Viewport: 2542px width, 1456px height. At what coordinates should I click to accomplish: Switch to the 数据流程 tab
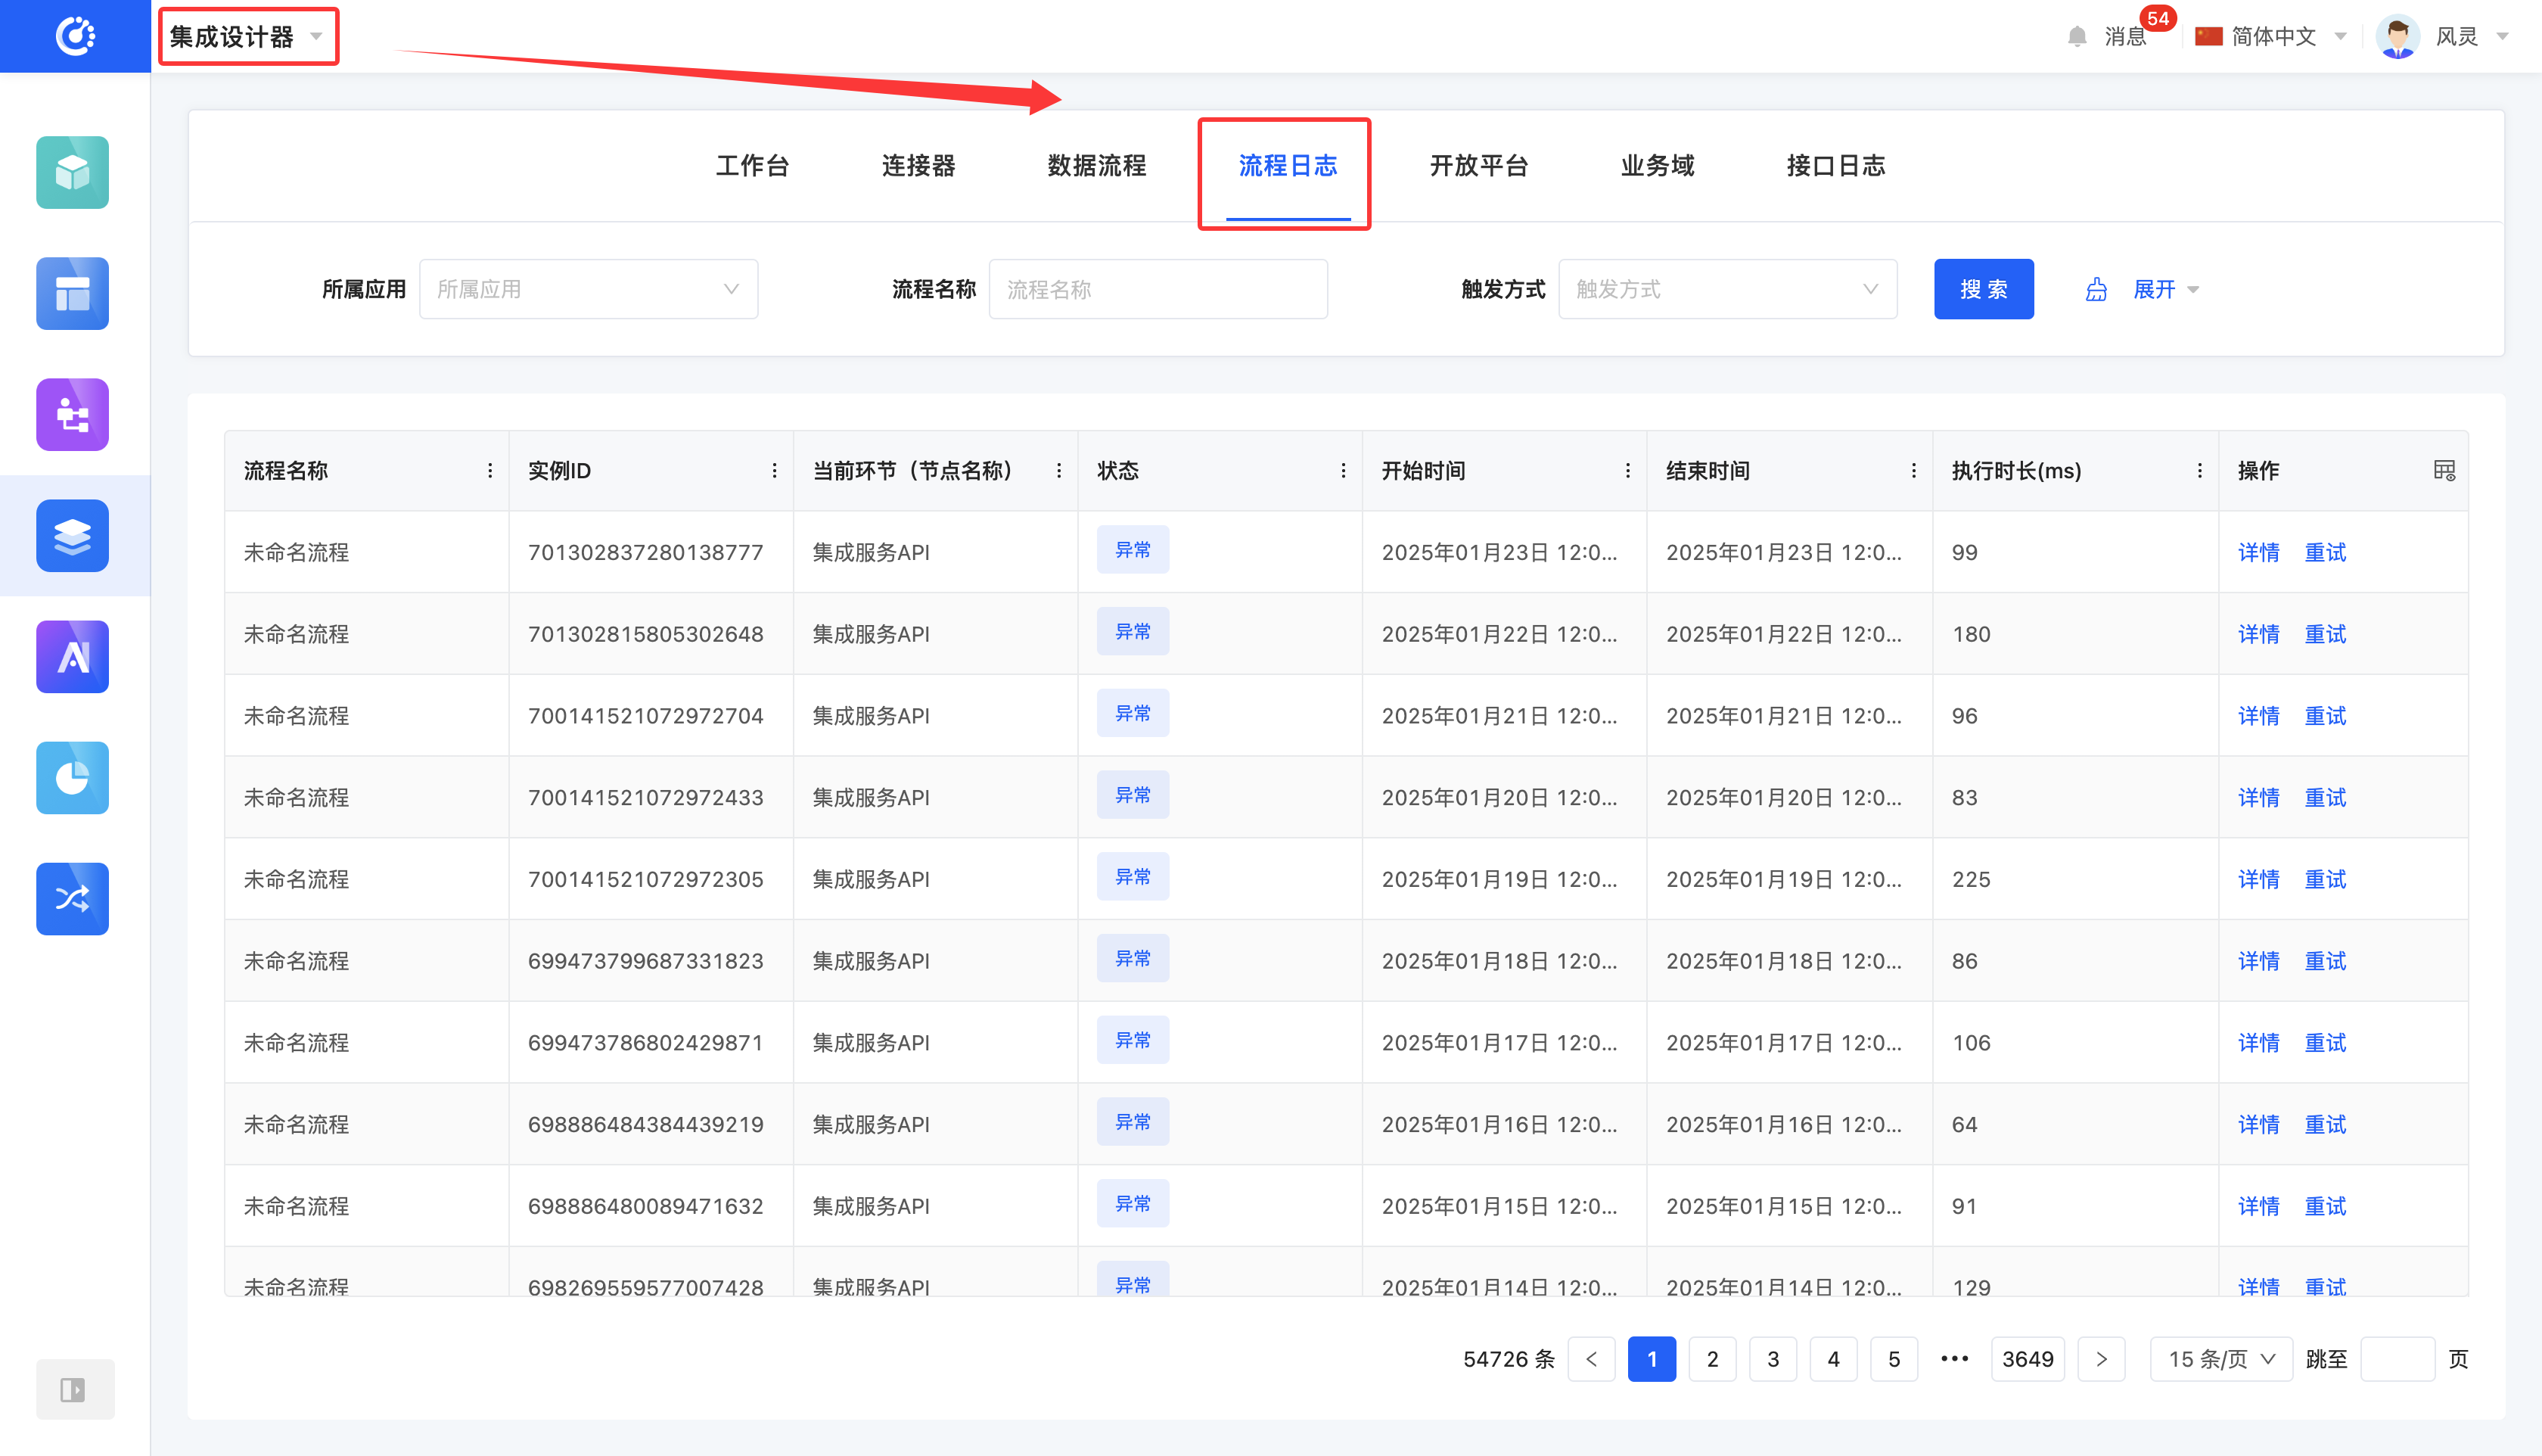point(1096,165)
